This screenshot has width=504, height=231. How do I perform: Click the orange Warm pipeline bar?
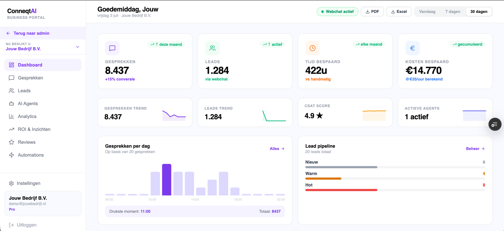[323, 179]
